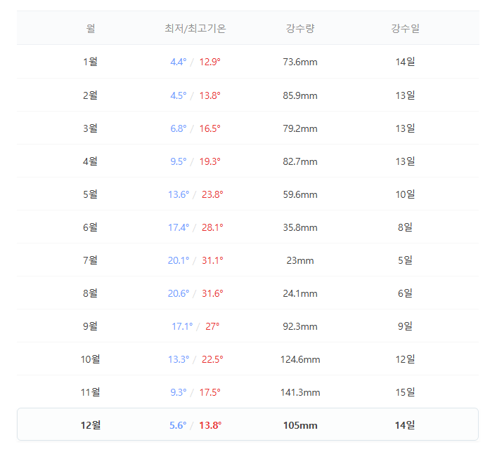Click the 141.3mm precipitation value

tap(300, 392)
